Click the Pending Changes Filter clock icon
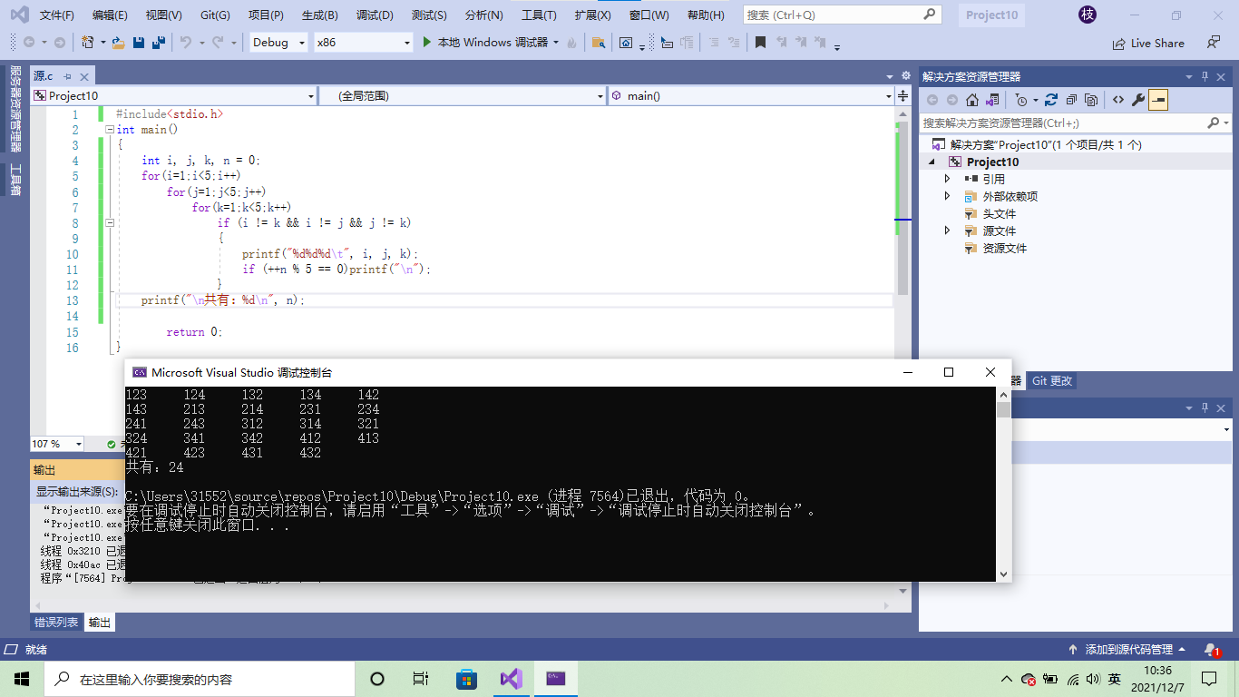 (1021, 100)
